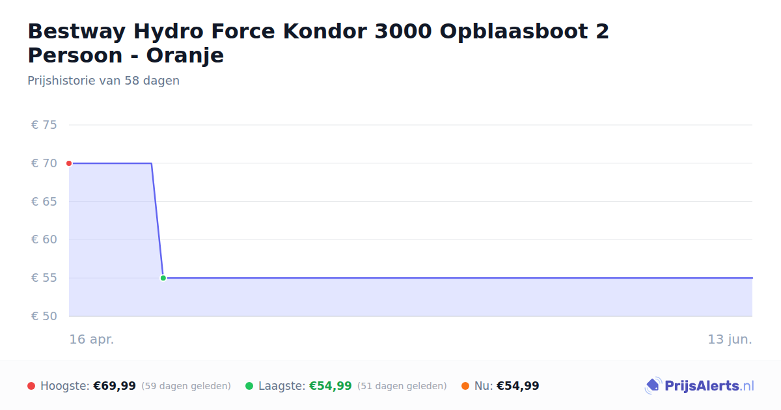Click the orange Nu legend dot
Viewport: 781px width, 410px height.
point(465,386)
